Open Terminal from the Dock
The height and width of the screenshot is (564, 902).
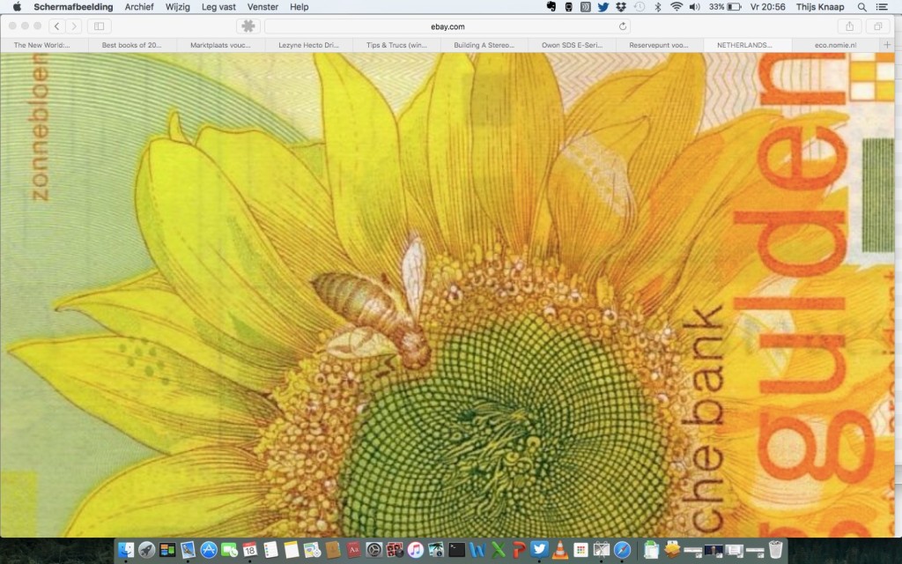457,550
